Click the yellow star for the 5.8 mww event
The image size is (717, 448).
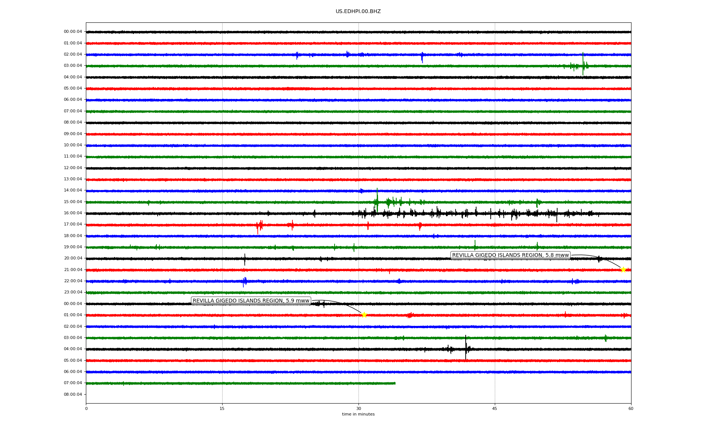click(x=623, y=270)
